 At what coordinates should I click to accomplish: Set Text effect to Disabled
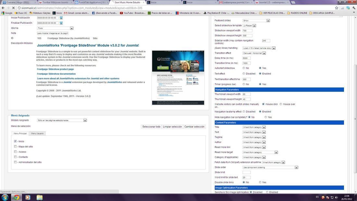pyautogui.click(x=244, y=74)
